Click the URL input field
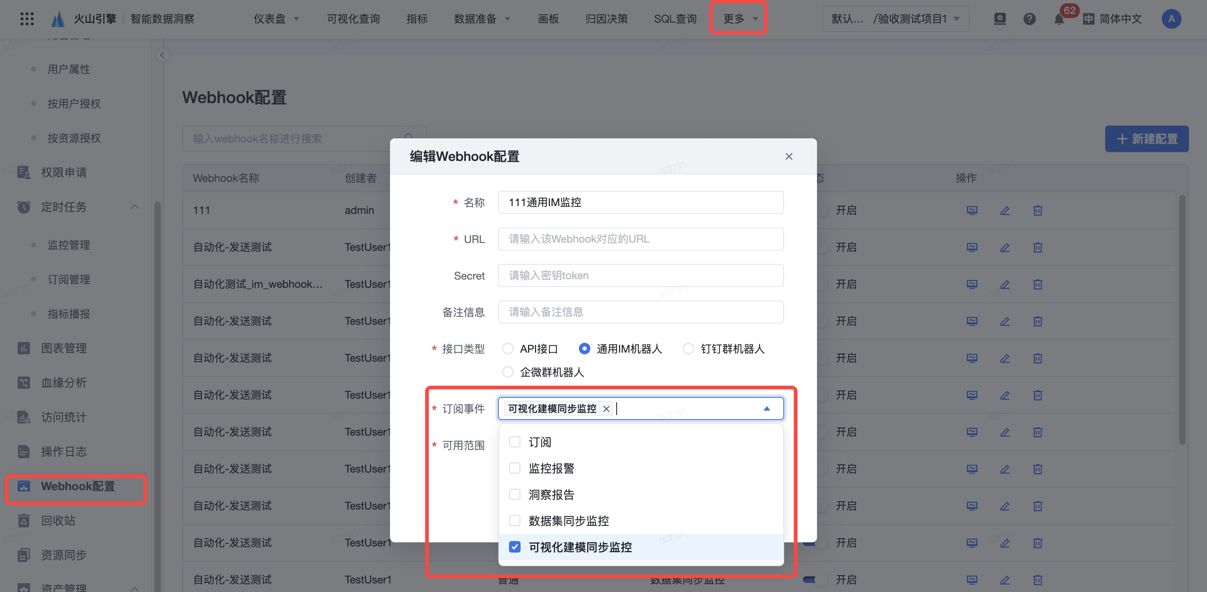Viewport: 1207px width, 592px height. coord(640,239)
